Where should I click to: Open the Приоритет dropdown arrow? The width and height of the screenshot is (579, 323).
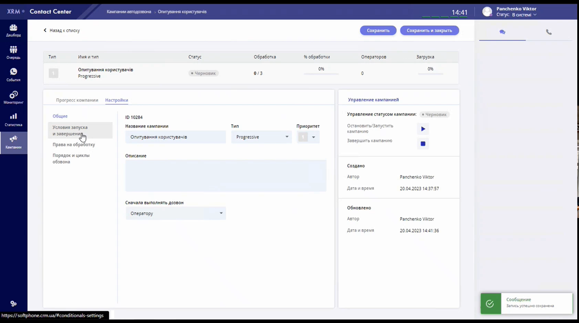tap(313, 137)
